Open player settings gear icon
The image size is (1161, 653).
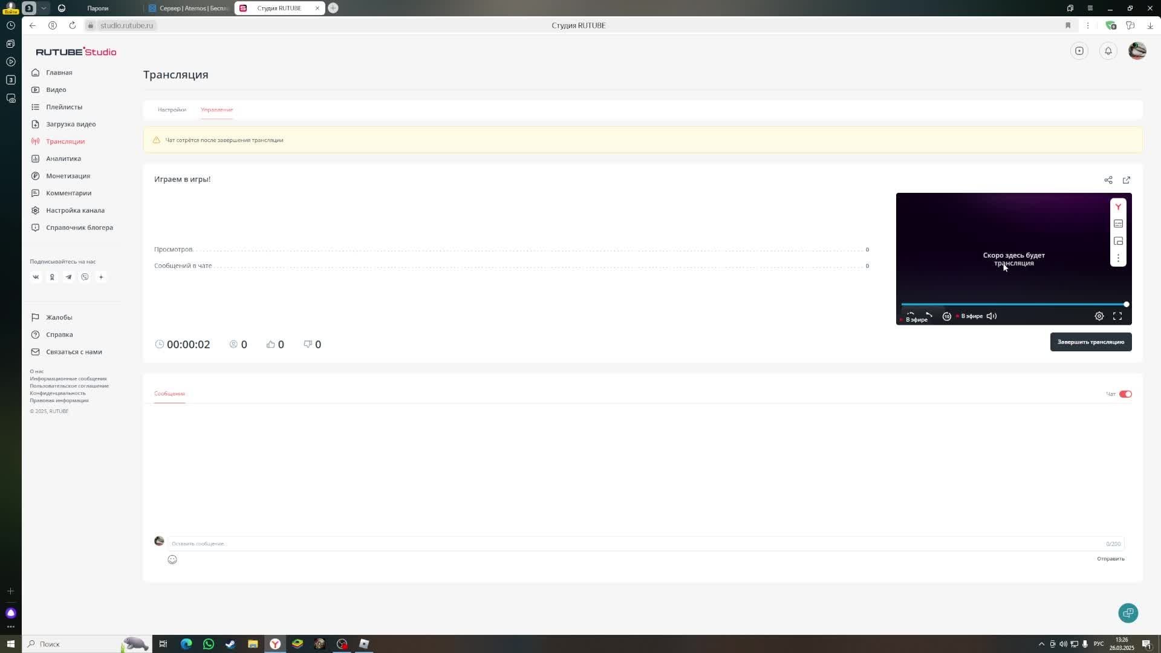click(x=1099, y=316)
